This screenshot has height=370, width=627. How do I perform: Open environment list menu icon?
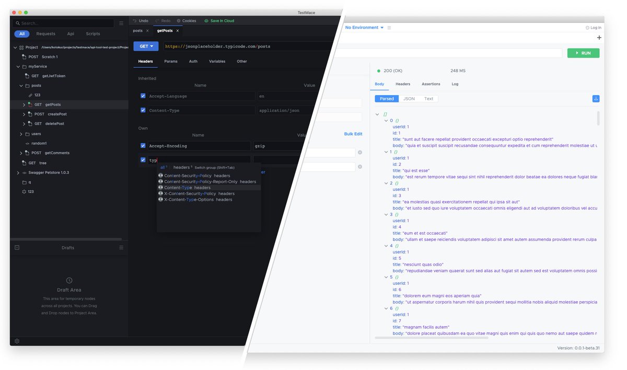(389, 28)
